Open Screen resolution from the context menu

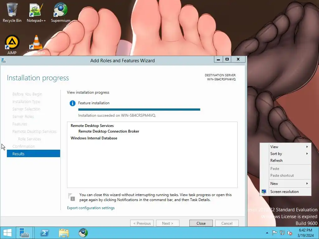[285, 192]
